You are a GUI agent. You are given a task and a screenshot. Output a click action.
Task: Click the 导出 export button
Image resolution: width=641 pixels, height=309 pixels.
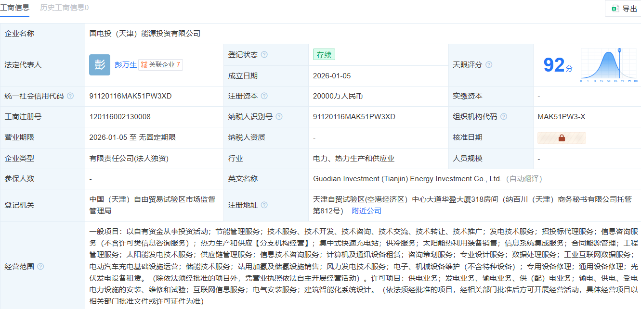[623, 8]
